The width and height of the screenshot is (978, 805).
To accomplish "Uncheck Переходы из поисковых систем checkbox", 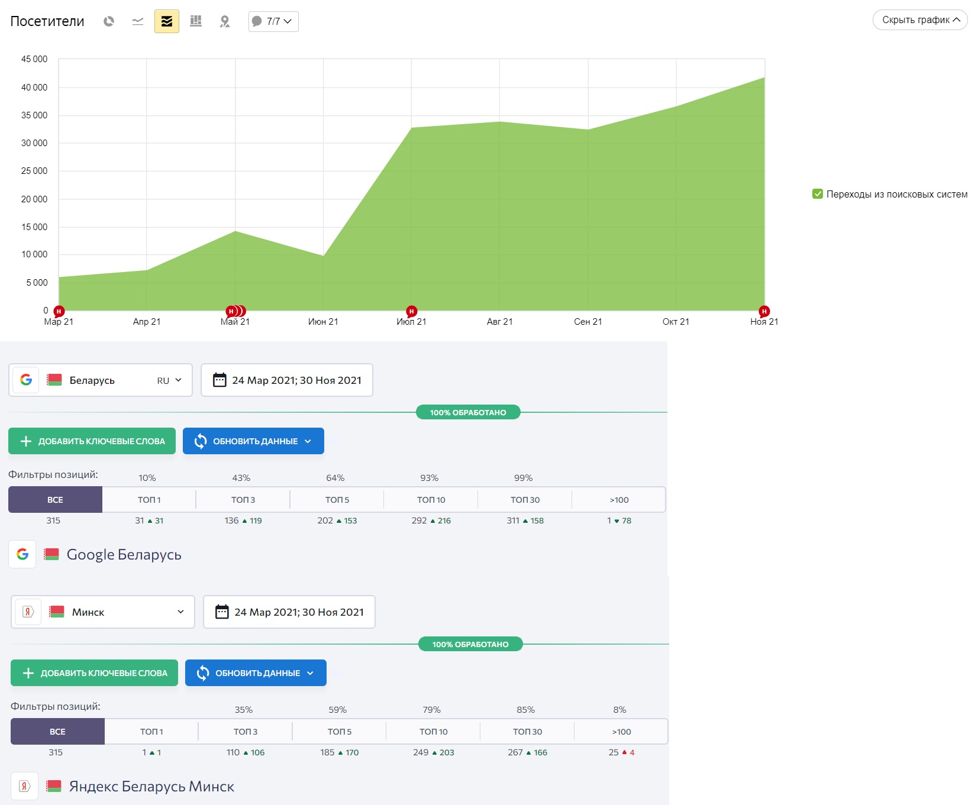I will pos(818,194).
